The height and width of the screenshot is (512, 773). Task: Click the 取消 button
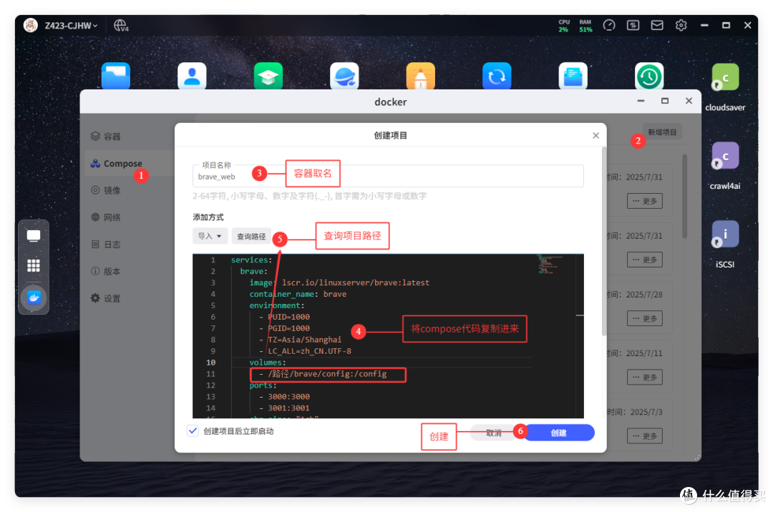tap(493, 433)
